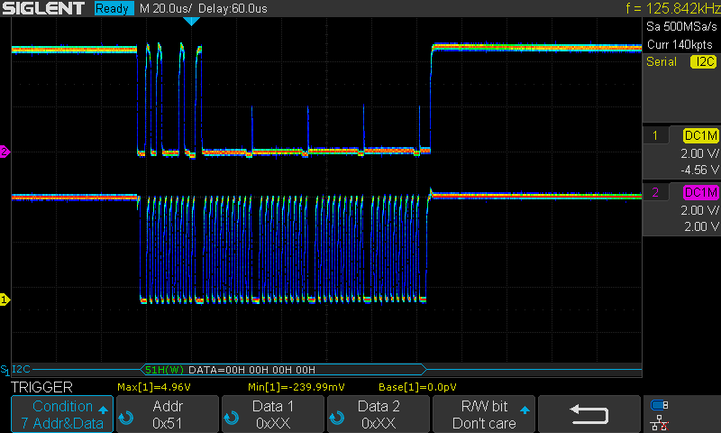Click the LAN network status icon
Screen dimensions: 721x433
660,423
